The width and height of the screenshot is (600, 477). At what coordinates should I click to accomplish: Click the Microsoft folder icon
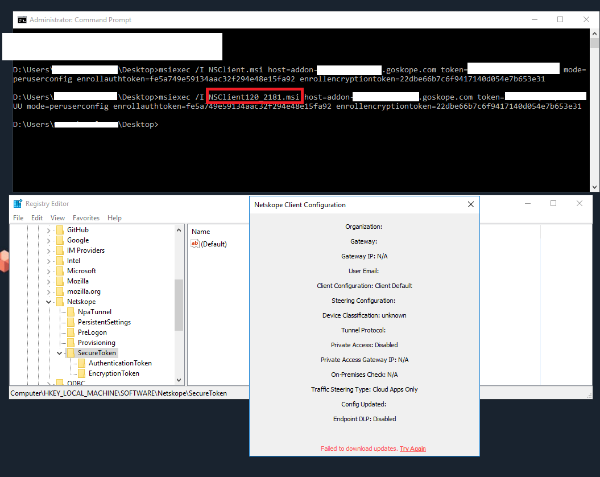click(x=60, y=271)
